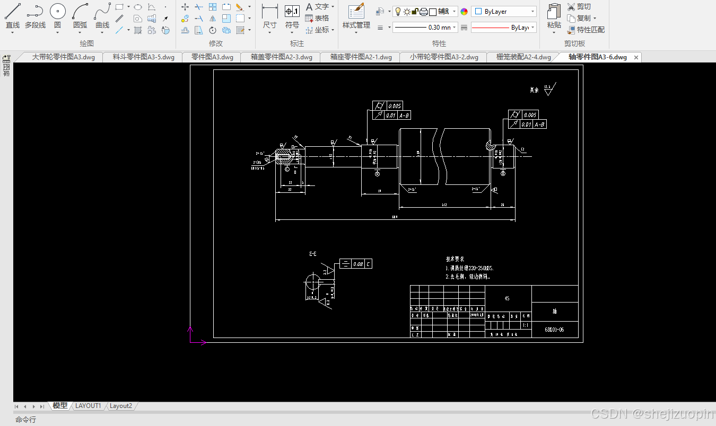This screenshot has width=716, height=426.
Task: Click the 特性匹配 match properties button
Action: pyautogui.click(x=586, y=30)
